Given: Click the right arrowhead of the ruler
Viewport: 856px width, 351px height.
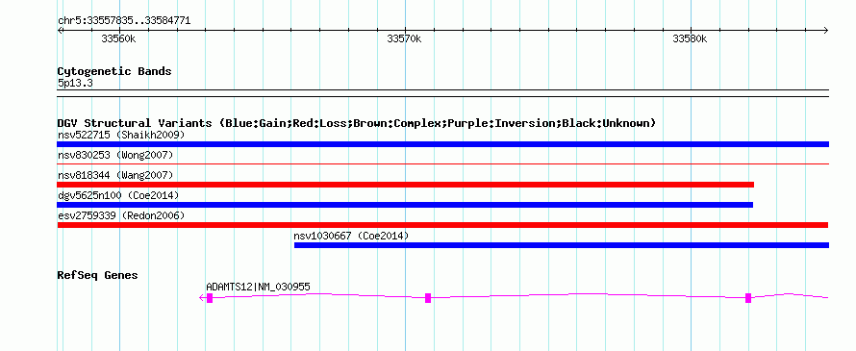Looking at the screenshot, I should [826, 31].
